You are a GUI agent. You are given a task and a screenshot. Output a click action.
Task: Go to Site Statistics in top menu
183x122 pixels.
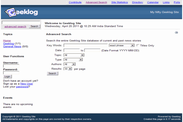pyautogui.click(x=120, y=2)
